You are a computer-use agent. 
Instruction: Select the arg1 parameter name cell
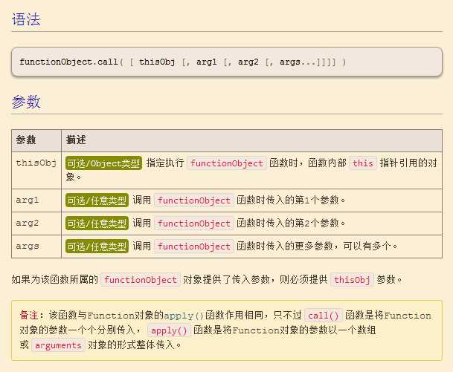pos(28,200)
